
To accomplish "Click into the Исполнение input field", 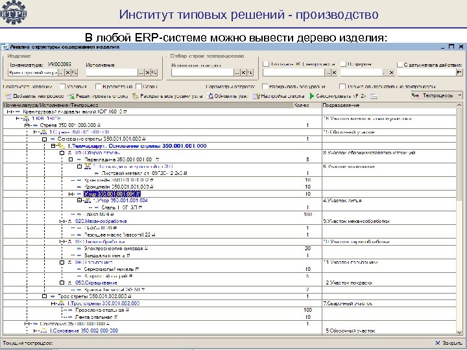I will pyautogui.click(x=112, y=73).
